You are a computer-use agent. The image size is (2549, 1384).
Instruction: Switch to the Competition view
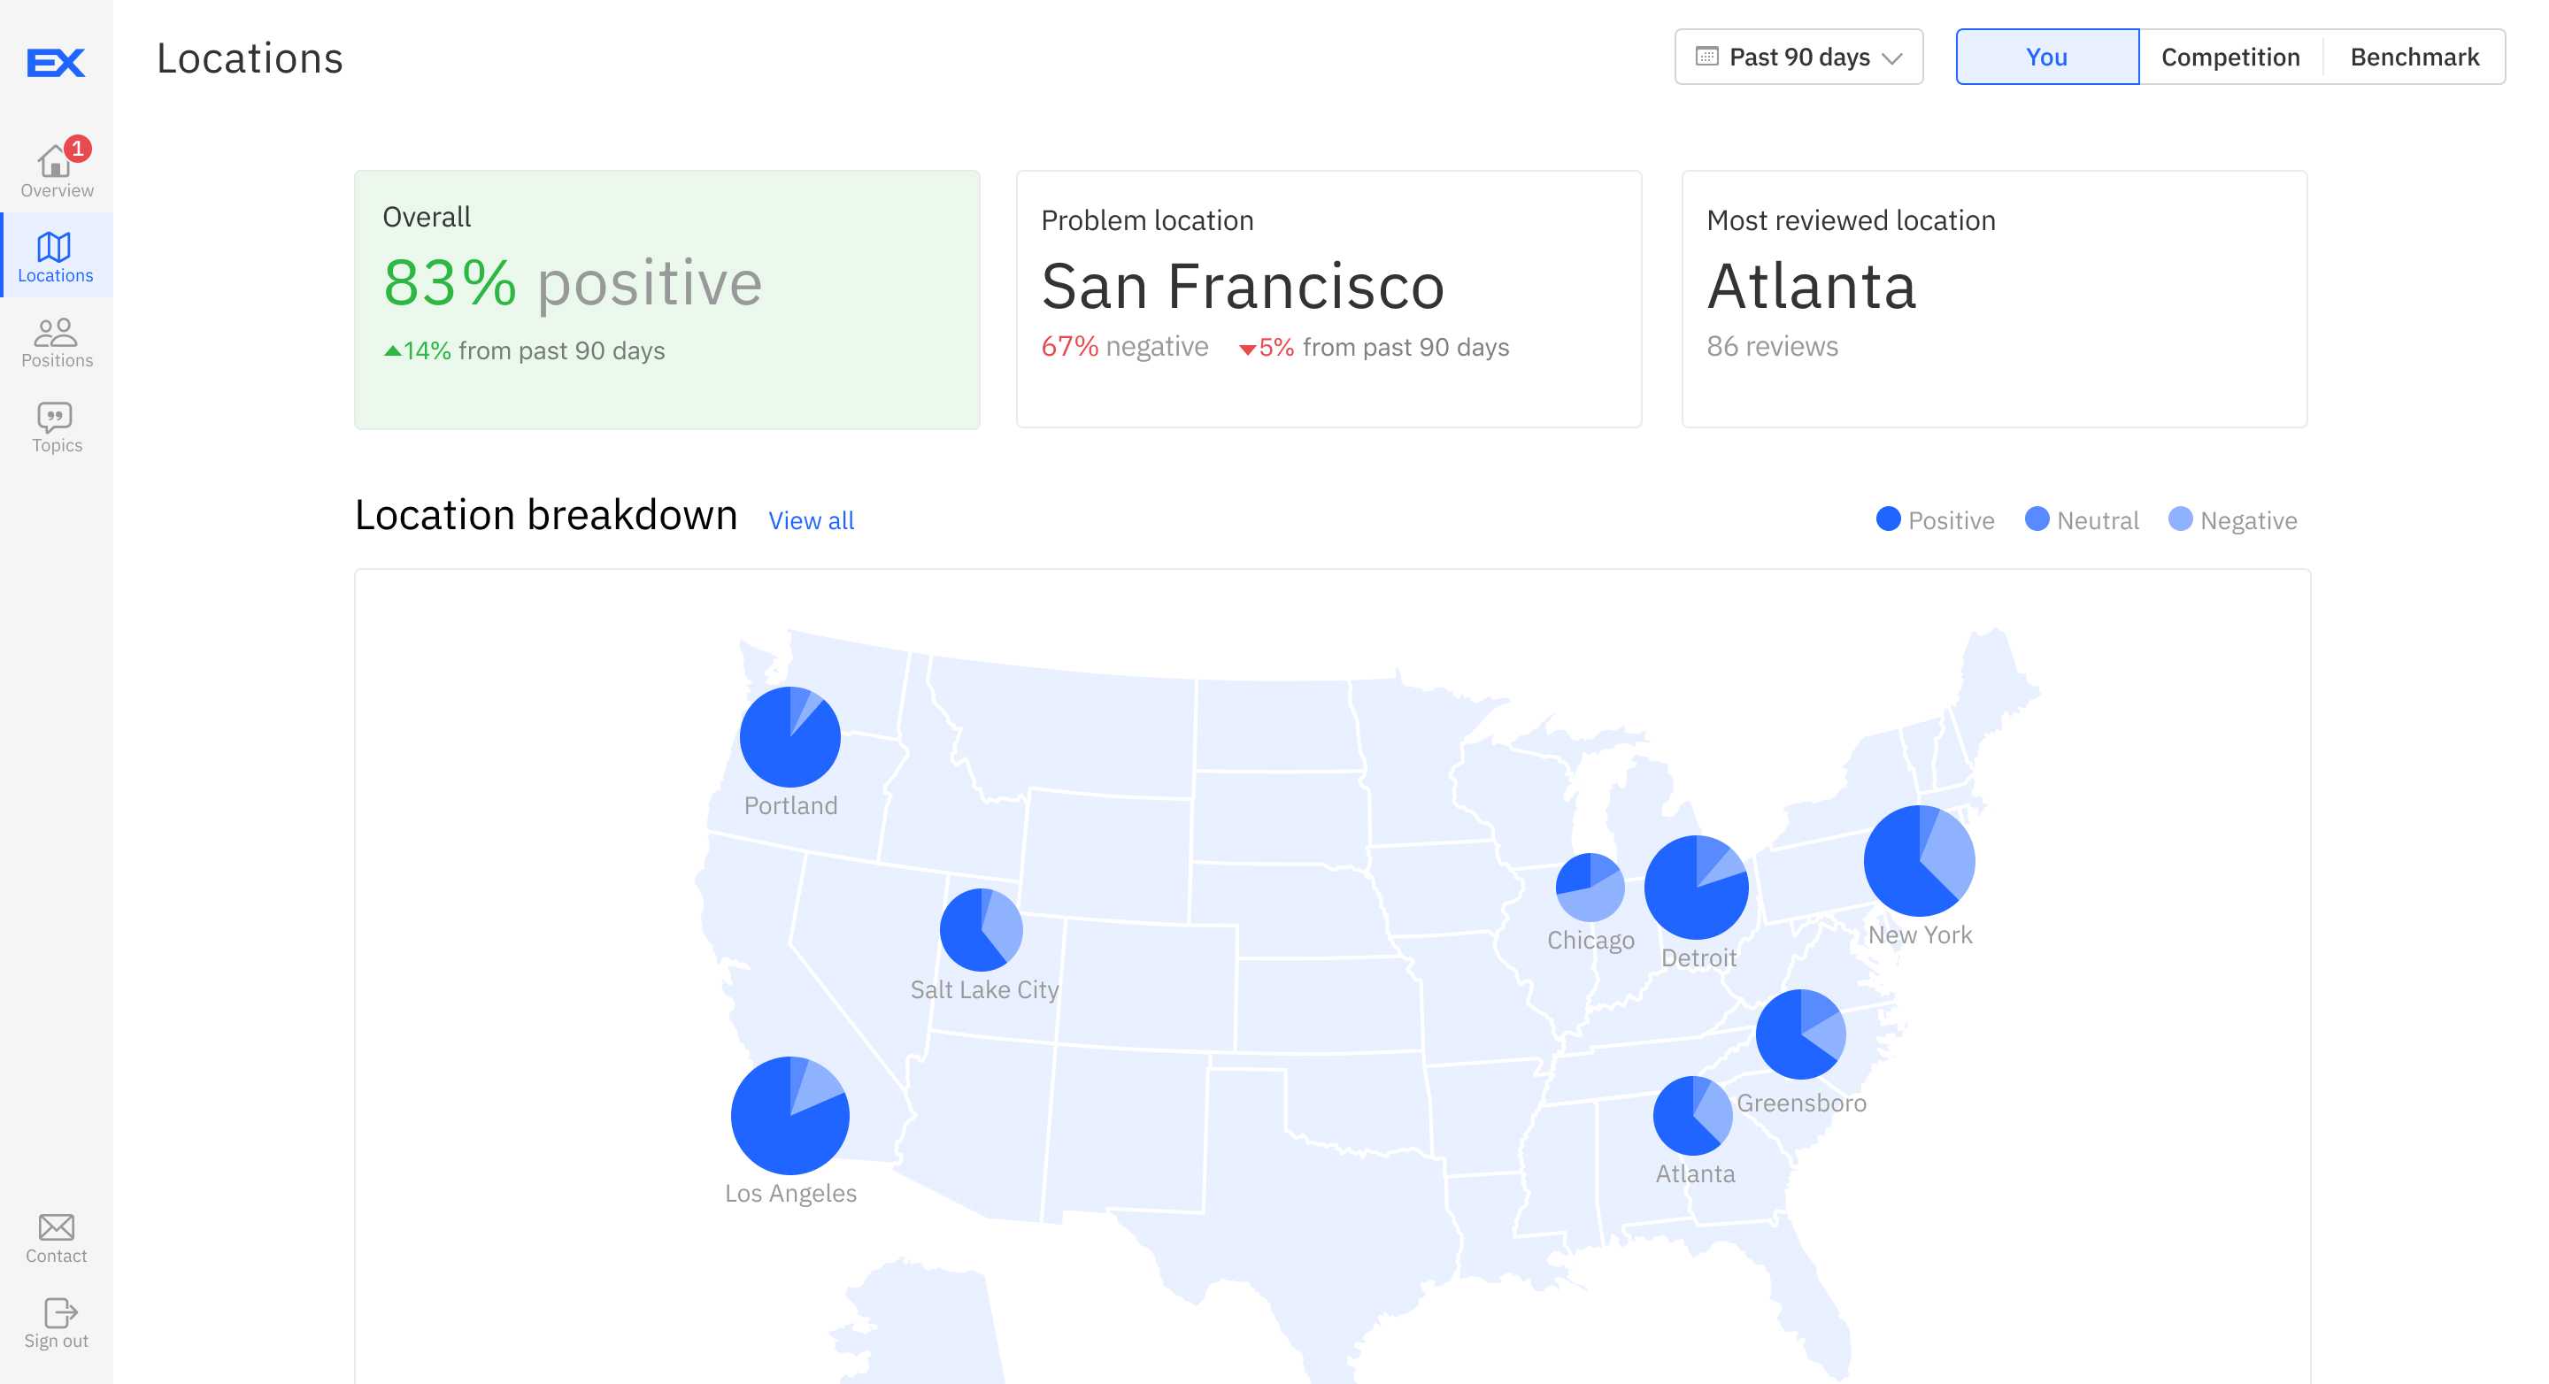click(x=2230, y=57)
